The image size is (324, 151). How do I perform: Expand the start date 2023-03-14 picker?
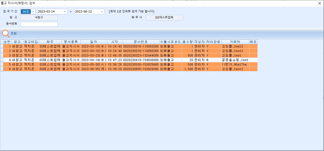click(x=65, y=12)
